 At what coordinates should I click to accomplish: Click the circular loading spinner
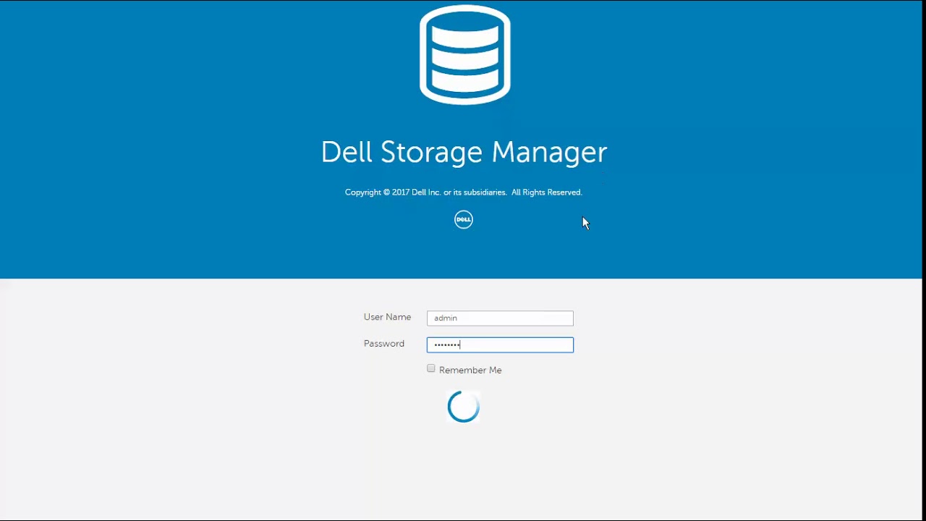coord(464,407)
